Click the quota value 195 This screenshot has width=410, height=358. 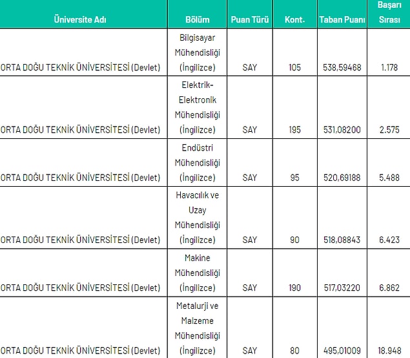[x=294, y=129]
